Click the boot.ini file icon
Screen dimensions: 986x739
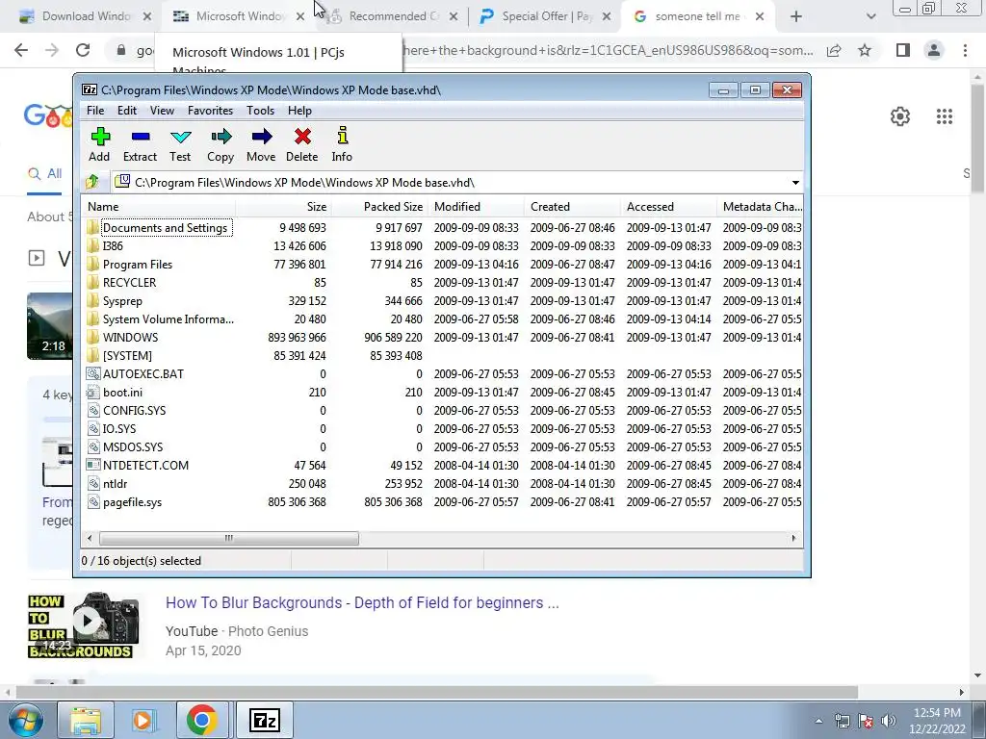tap(93, 393)
